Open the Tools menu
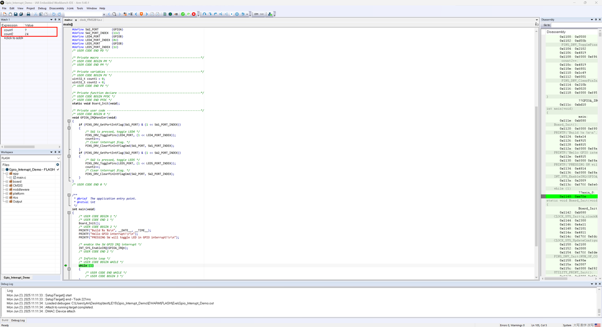 tap(80, 8)
